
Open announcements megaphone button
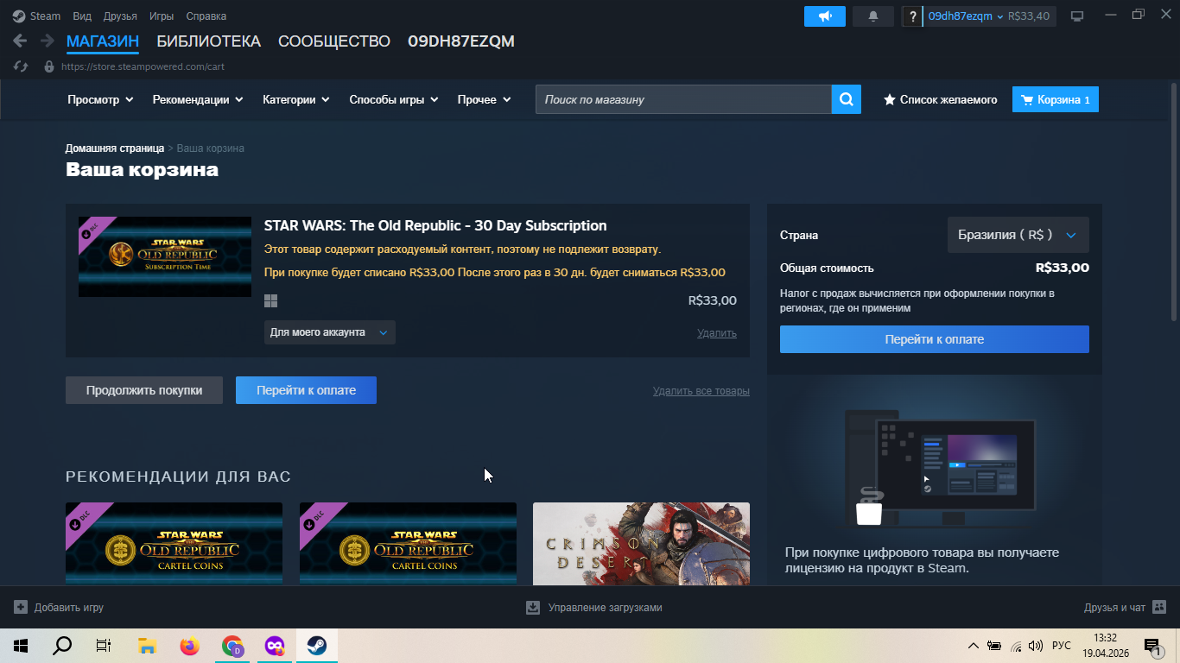(x=825, y=16)
